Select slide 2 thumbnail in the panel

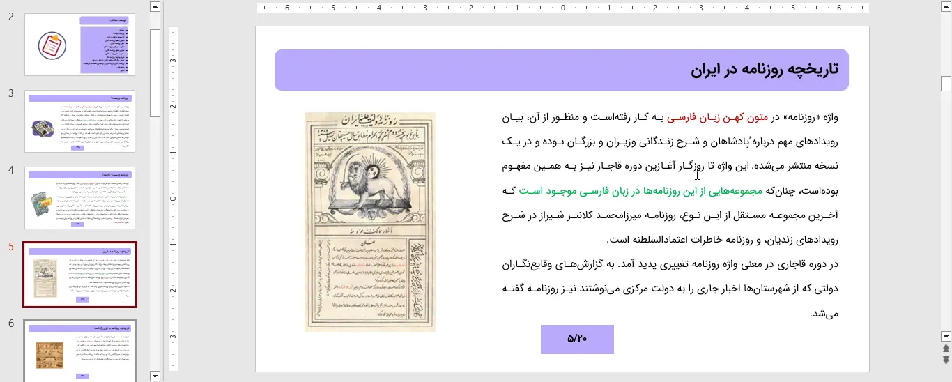coord(80,45)
